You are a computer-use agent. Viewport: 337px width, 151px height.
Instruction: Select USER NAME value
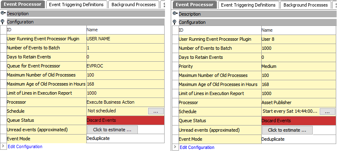(98, 39)
